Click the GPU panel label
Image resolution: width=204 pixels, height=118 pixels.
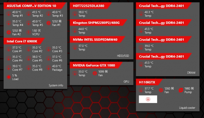point(126,82)
